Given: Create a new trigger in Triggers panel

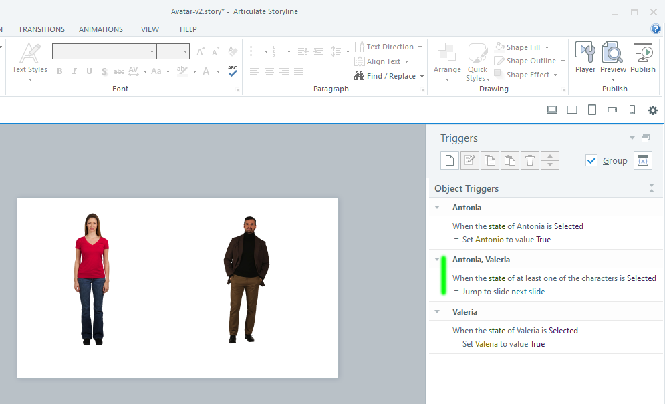Looking at the screenshot, I should point(450,160).
